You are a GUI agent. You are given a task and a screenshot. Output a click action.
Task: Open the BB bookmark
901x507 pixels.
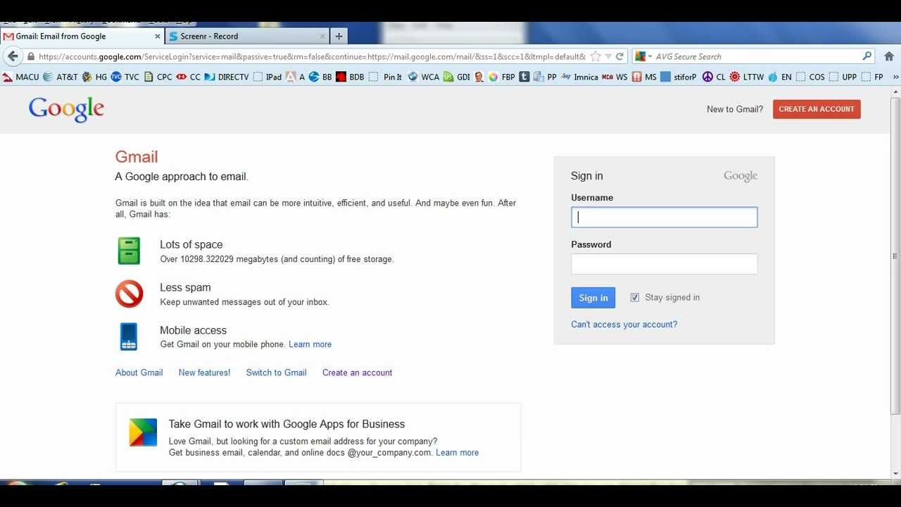point(320,77)
